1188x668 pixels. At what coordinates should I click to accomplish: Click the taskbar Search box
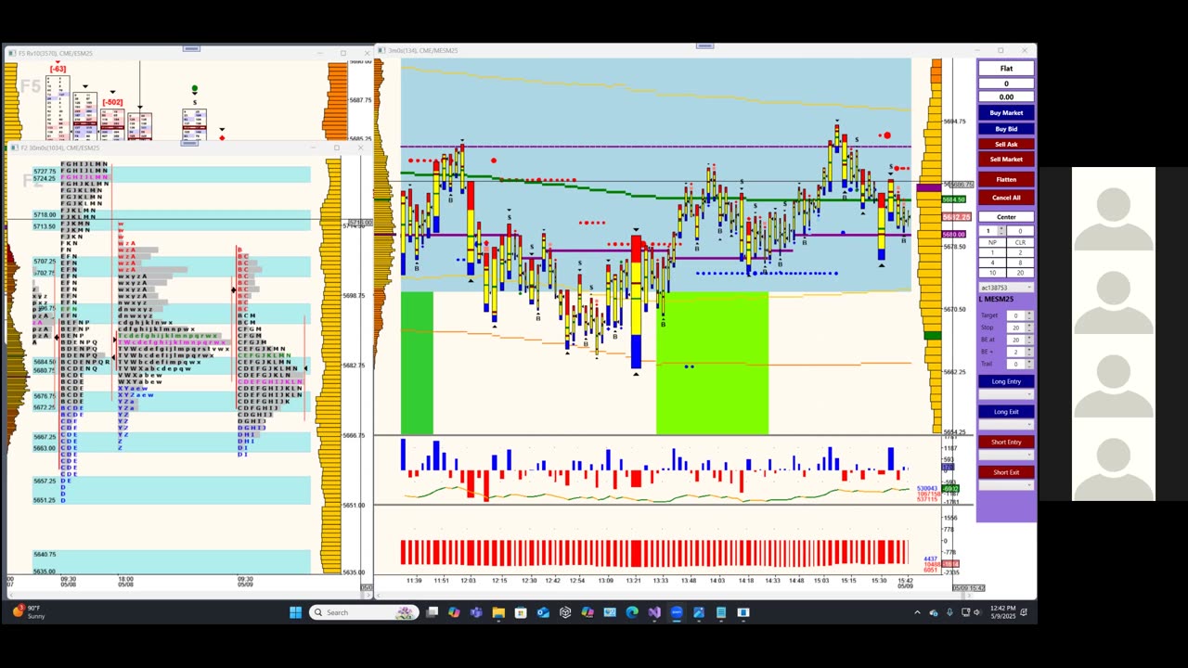tap(363, 612)
